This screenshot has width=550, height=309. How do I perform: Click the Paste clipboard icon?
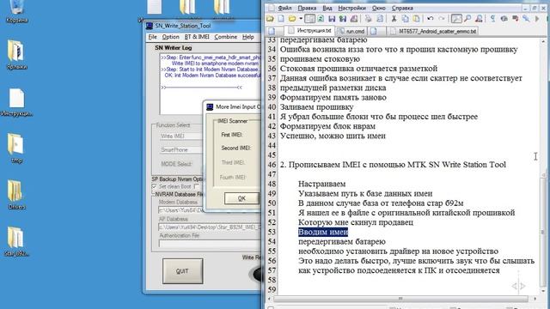416,19
